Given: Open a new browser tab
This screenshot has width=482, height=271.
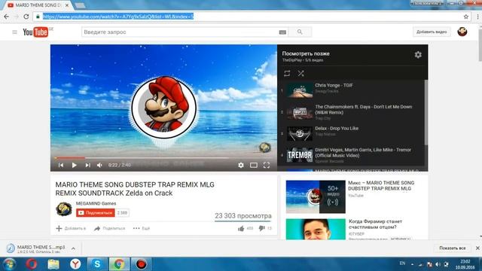Looking at the screenshot, I should tap(81, 5).
